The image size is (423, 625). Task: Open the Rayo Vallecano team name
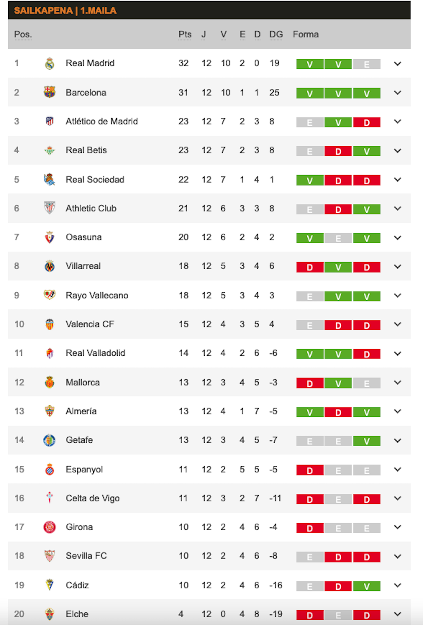pyautogui.click(x=97, y=295)
